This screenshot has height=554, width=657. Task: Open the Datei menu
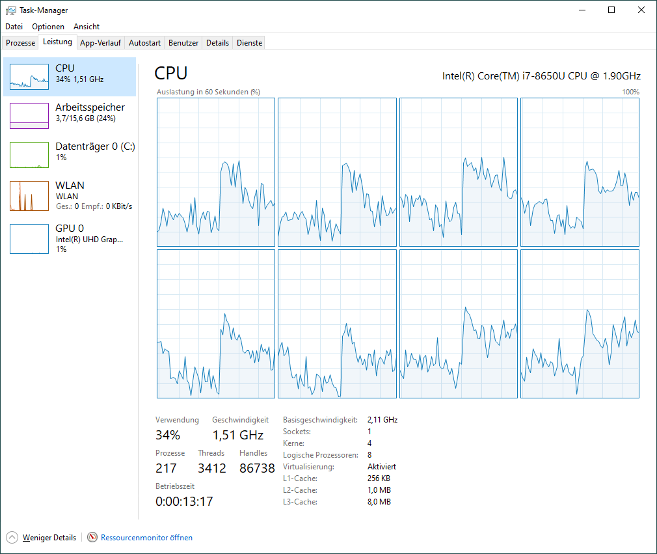(x=14, y=27)
